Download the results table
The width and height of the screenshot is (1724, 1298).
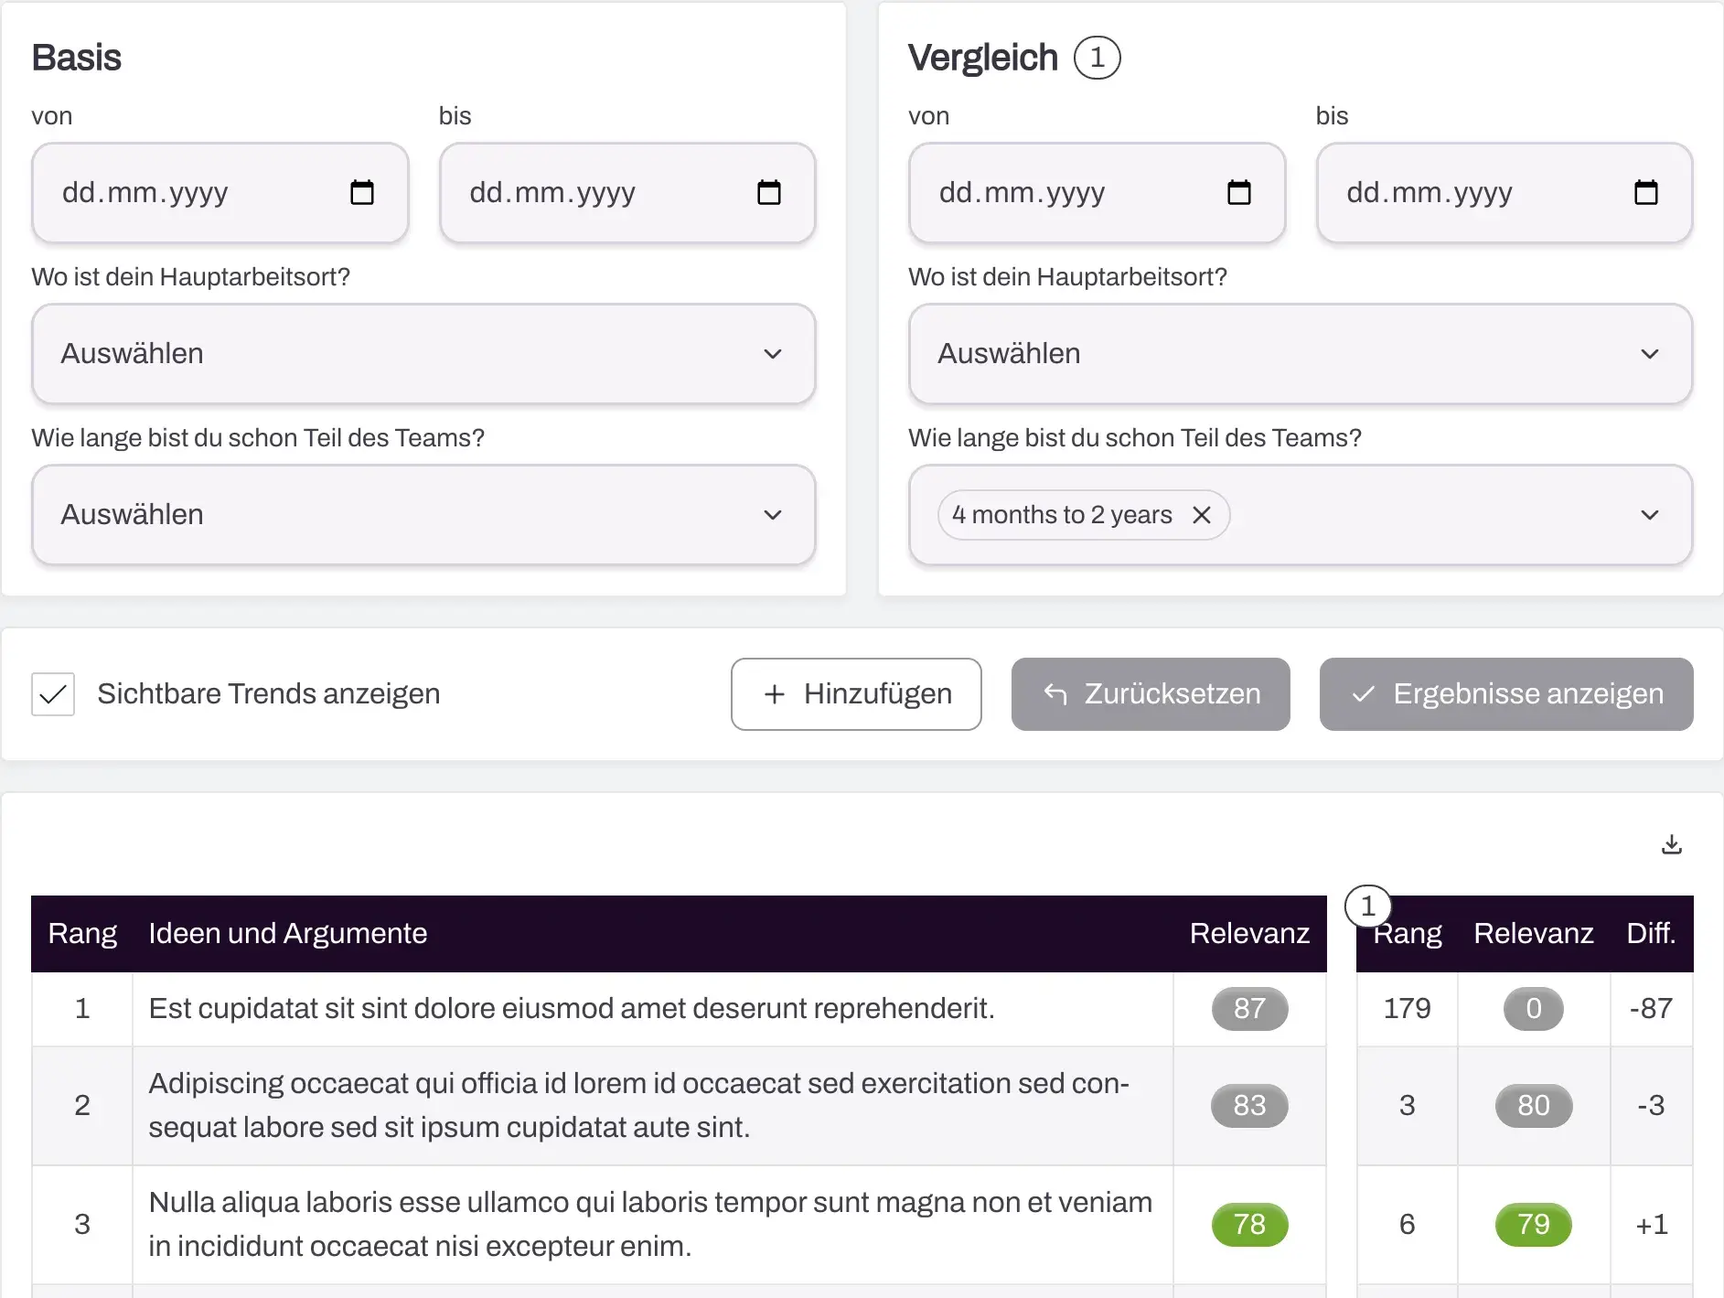(x=1671, y=844)
